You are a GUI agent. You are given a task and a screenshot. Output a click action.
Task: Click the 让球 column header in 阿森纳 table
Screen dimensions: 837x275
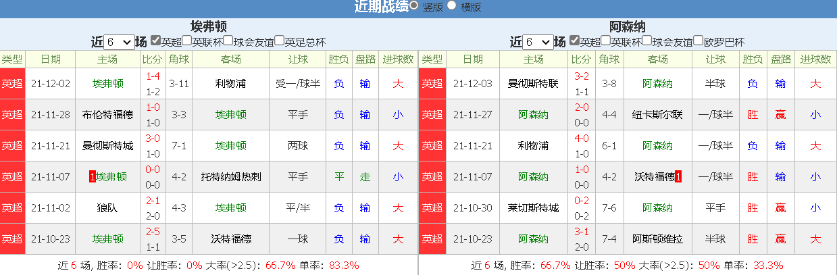pos(715,59)
